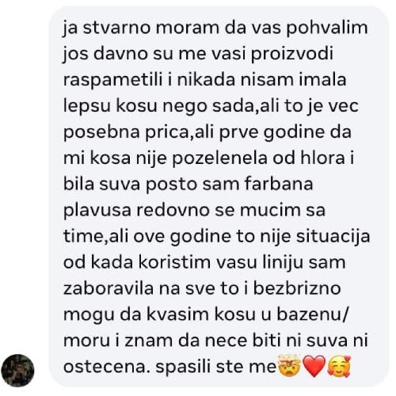This screenshot has width=396, height=396.
Task: Click the word "zaboravila" in the message
Action: coord(109,289)
